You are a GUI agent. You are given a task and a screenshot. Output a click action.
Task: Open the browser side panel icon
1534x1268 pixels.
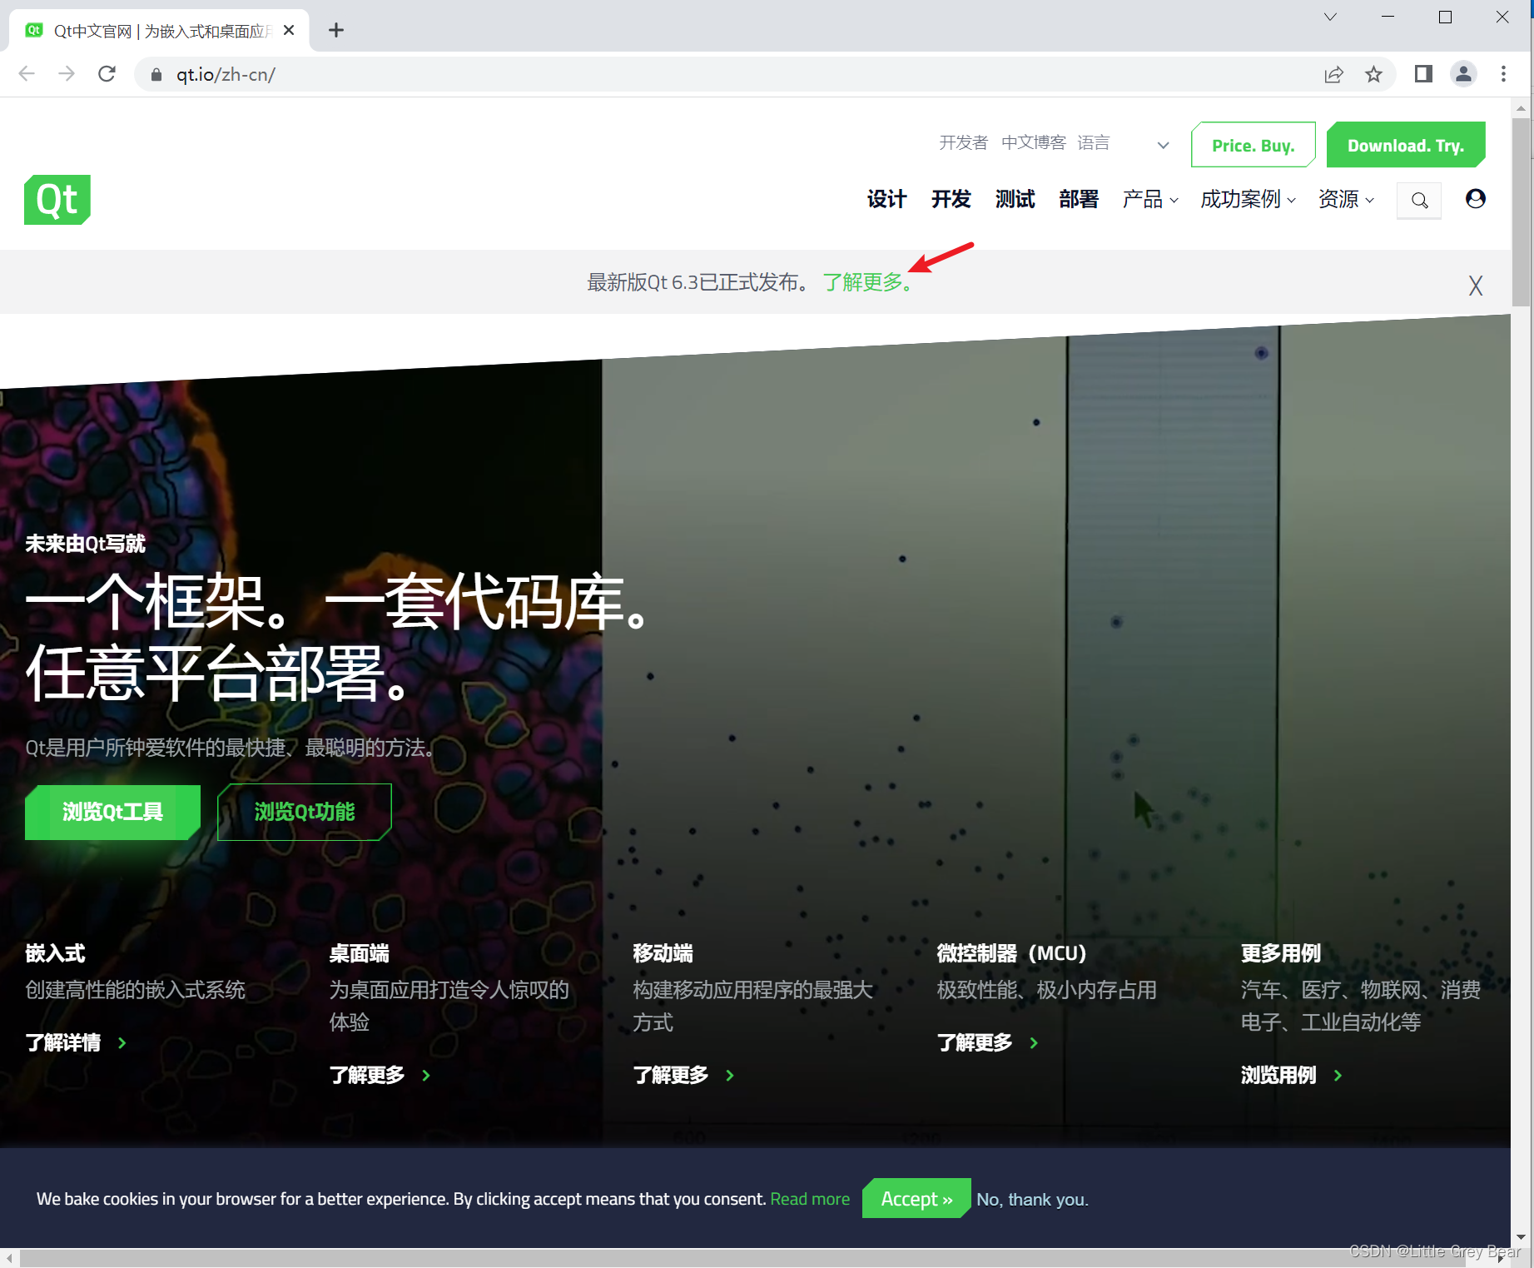pos(1422,74)
